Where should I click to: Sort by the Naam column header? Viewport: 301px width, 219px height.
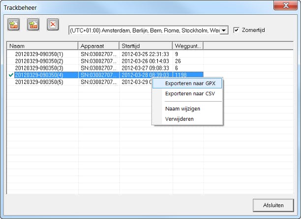point(42,46)
